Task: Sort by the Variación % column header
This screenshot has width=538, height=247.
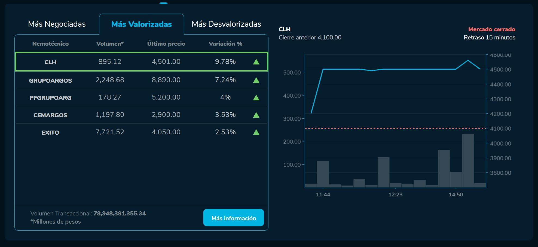Action: pos(225,44)
